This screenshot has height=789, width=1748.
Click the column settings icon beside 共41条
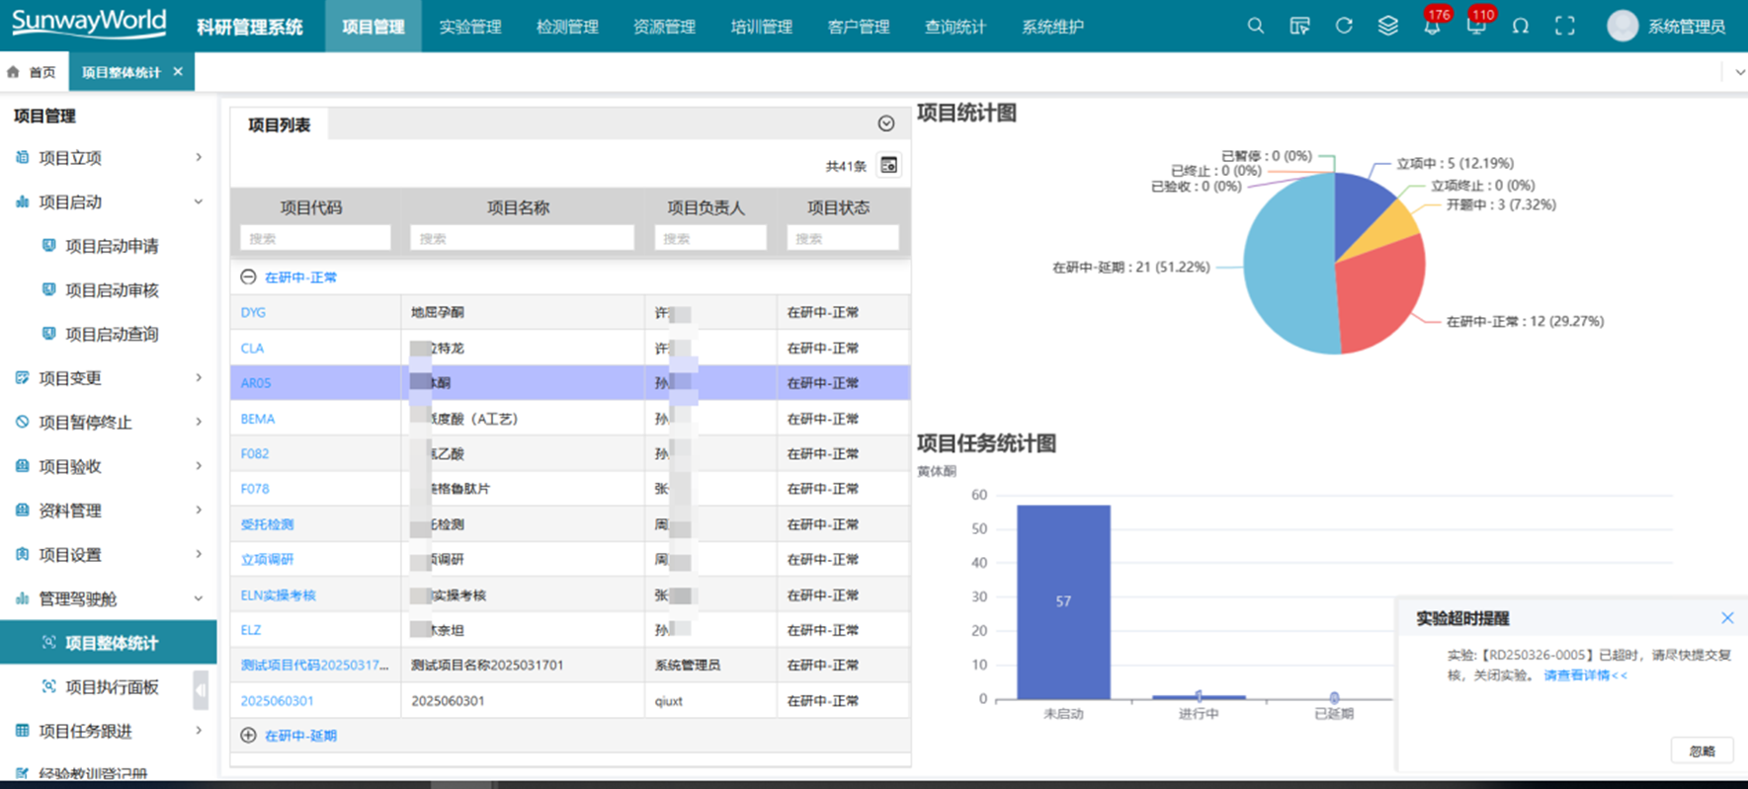(888, 165)
